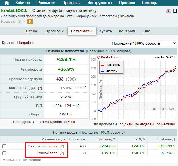Screen dimensions: 178x166
Task: Open help for Макс. просадка [?]
Action: pyautogui.click(x=40, y=88)
